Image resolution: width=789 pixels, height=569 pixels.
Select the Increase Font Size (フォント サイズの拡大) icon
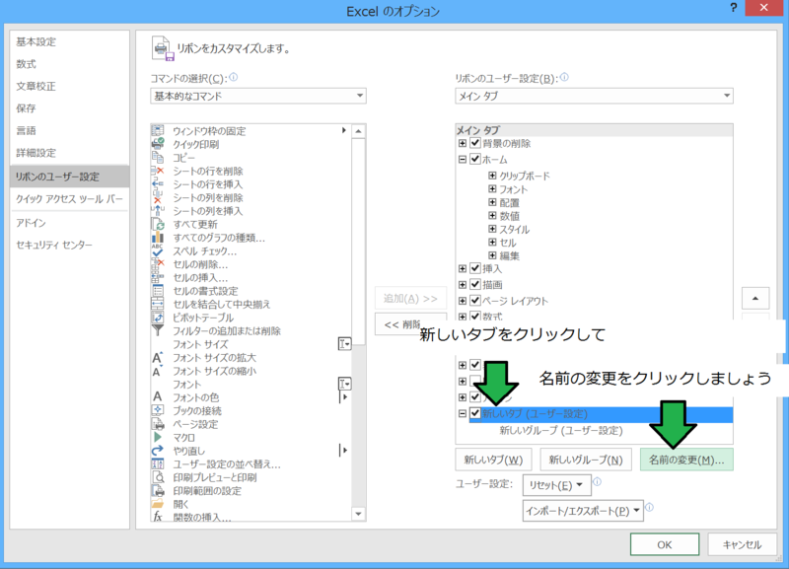(x=158, y=357)
